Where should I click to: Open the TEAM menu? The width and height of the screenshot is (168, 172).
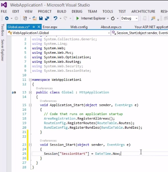92,11
